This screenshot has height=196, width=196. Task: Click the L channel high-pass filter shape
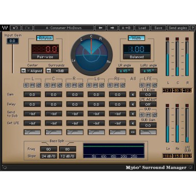coord(32,132)
